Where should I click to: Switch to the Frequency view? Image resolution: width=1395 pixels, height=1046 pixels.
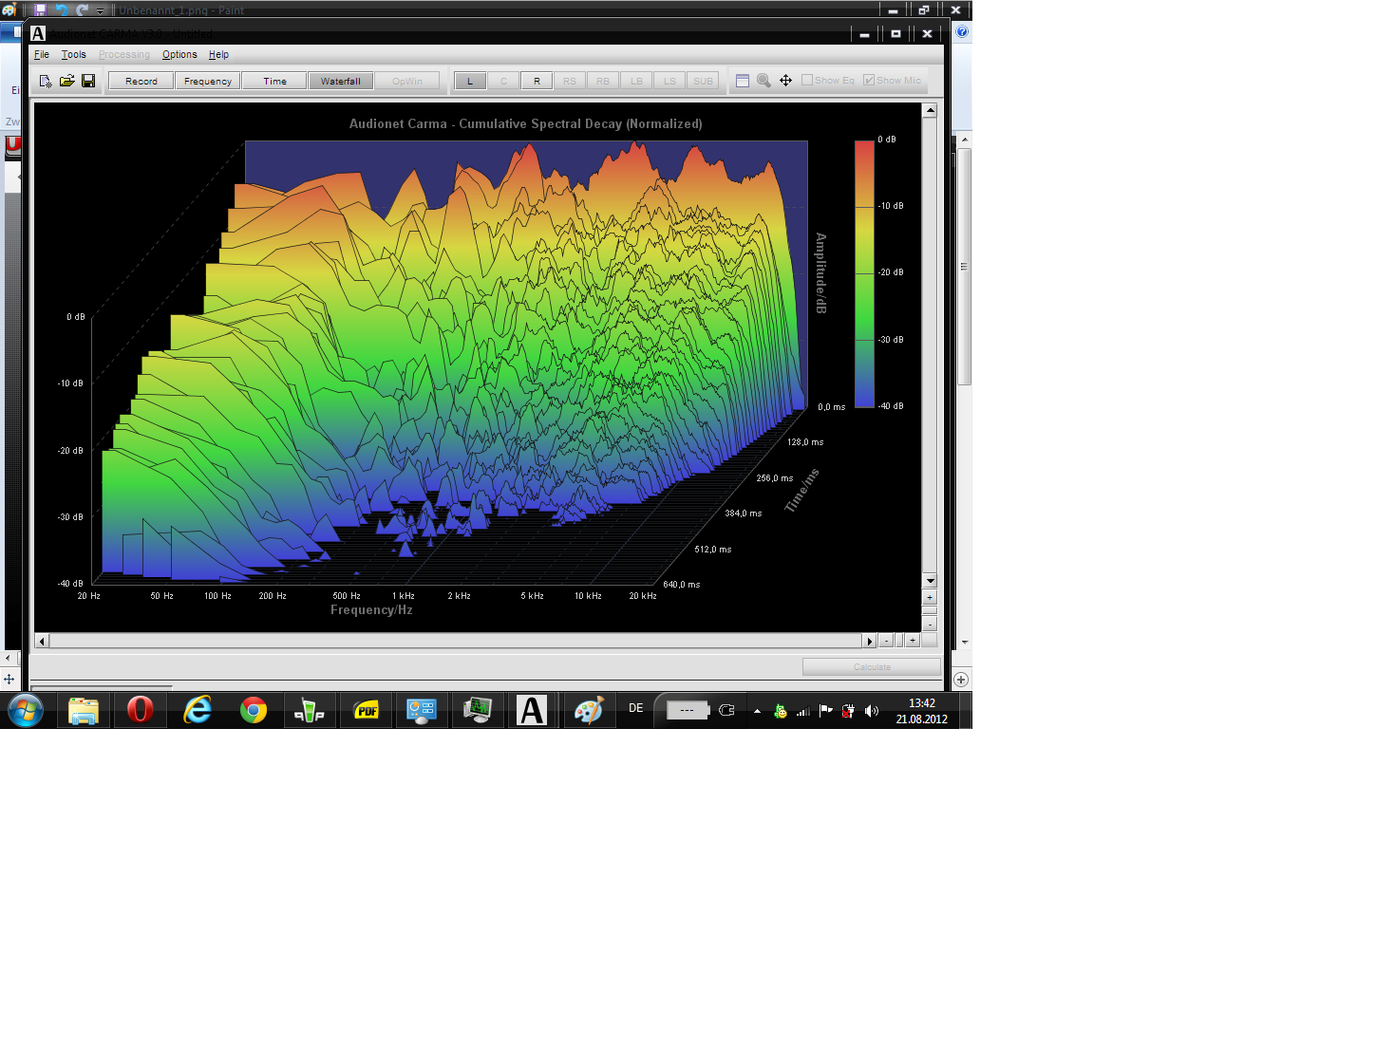(x=207, y=81)
